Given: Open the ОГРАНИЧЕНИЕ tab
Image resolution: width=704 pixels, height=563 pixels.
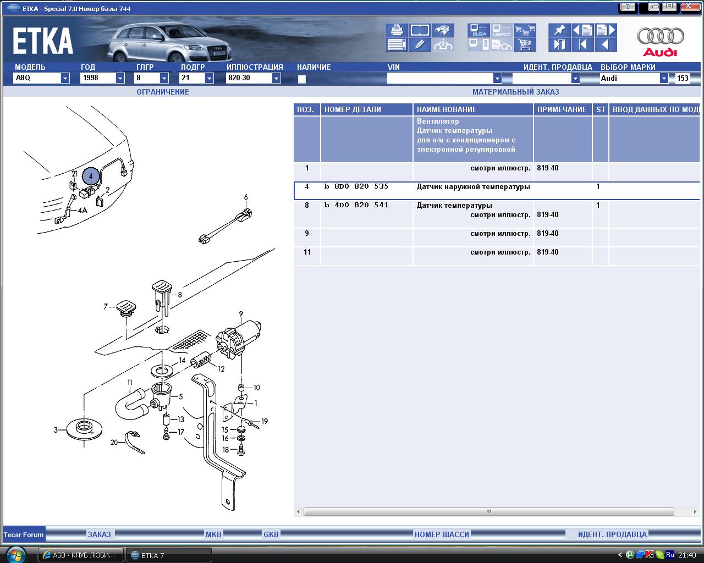Looking at the screenshot, I should [x=163, y=92].
